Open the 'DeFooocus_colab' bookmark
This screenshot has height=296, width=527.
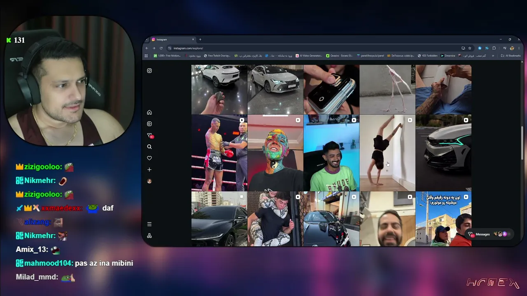click(401, 55)
